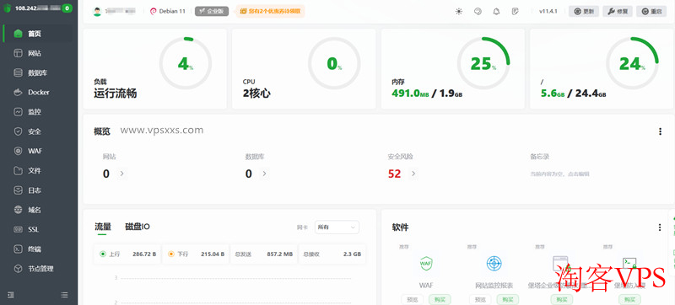Click the 网站监控报表 blue radar icon
The image size is (675, 305).
(494, 263)
